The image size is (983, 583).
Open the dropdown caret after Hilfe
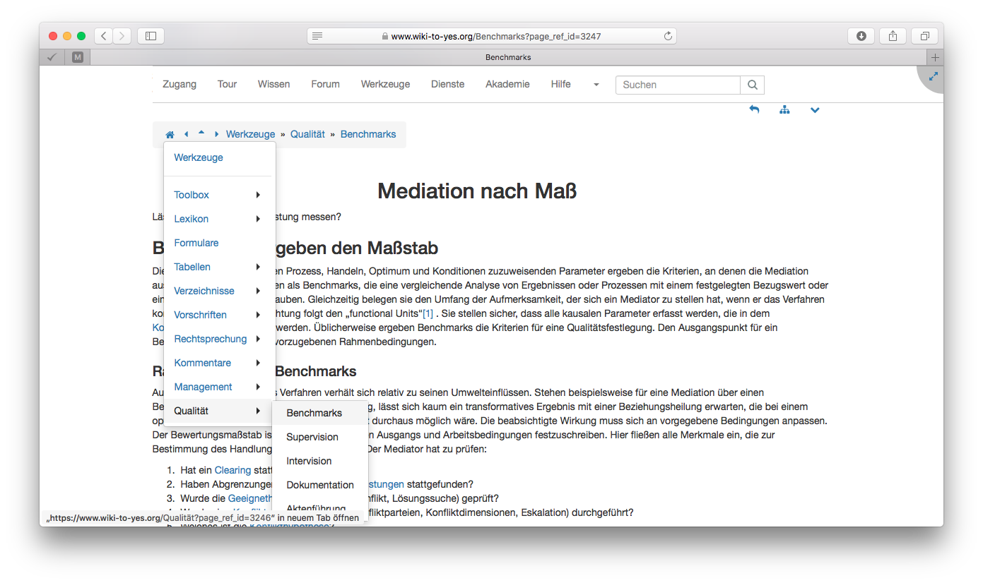click(x=596, y=85)
